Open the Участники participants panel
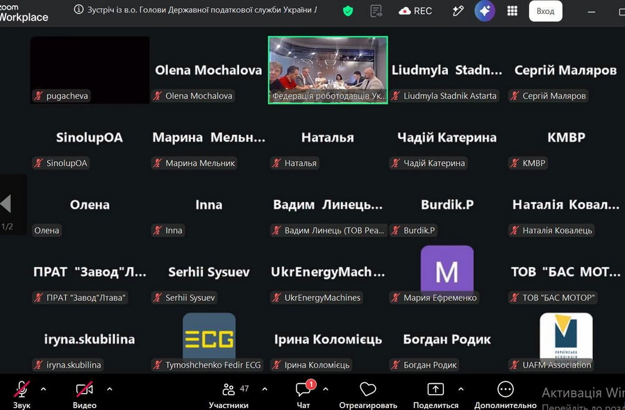 coord(228,395)
